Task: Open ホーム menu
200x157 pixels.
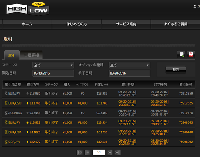Action: 27,24
